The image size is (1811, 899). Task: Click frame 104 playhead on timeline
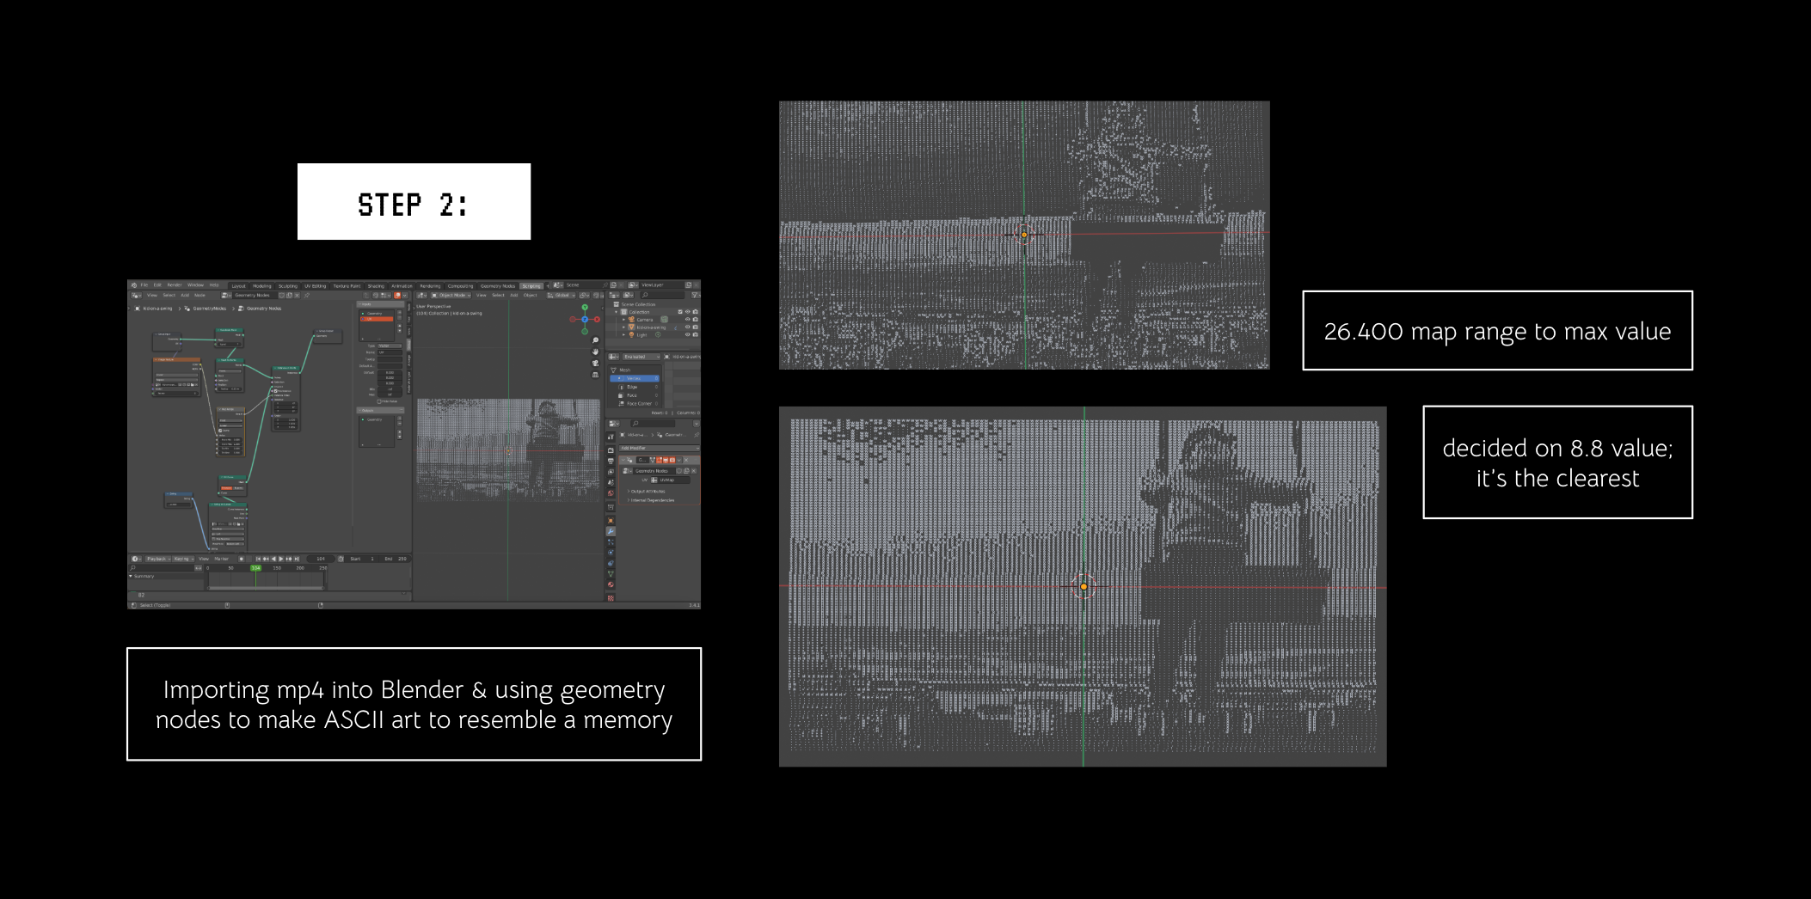click(255, 568)
